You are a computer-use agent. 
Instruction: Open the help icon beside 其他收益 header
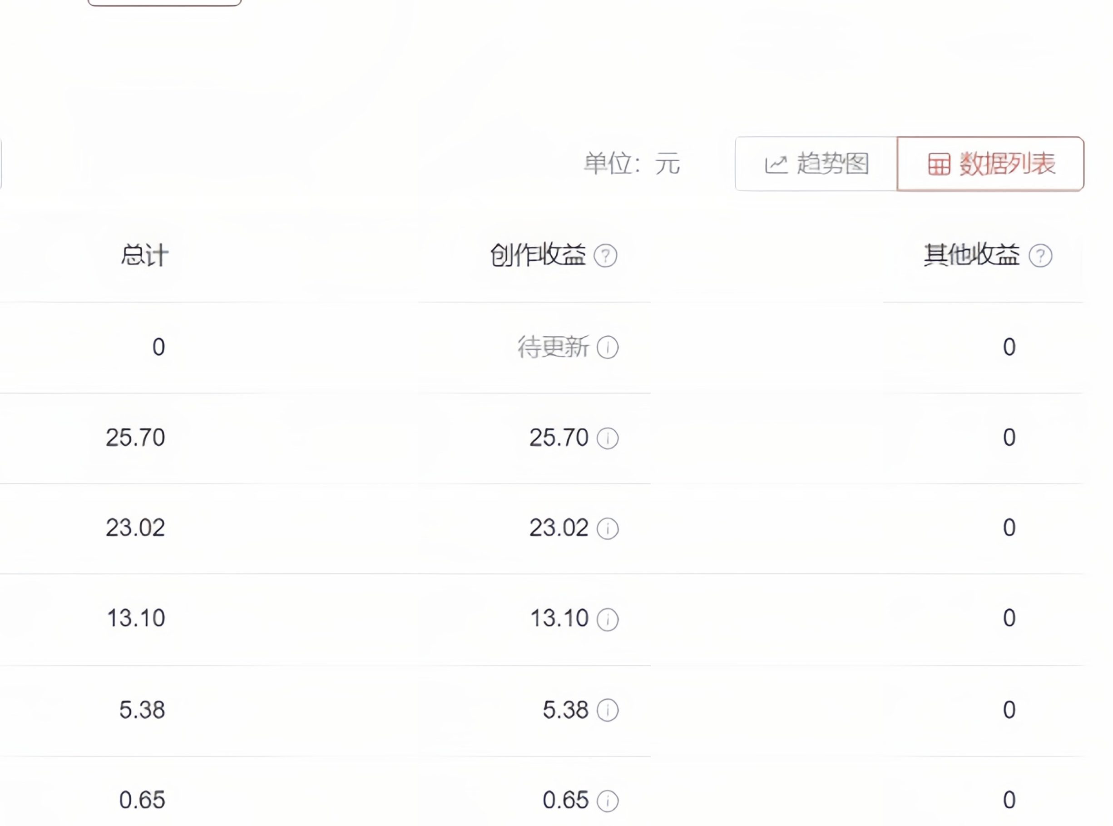pyautogui.click(x=1041, y=256)
